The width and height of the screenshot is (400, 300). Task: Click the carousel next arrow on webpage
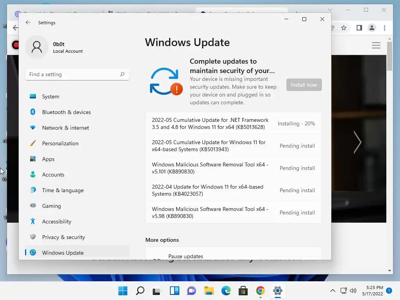click(x=357, y=142)
